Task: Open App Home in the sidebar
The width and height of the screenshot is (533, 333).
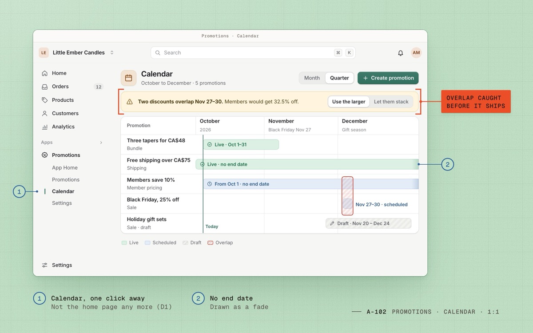Action: (65, 168)
